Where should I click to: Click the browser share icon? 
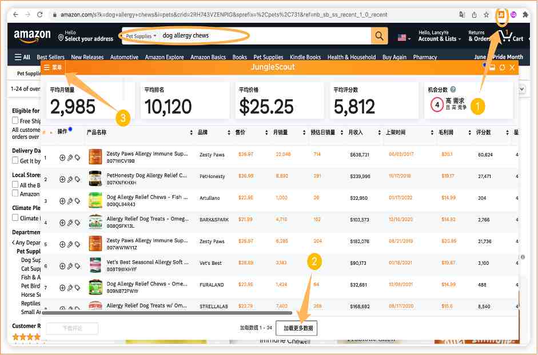[x=474, y=15]
